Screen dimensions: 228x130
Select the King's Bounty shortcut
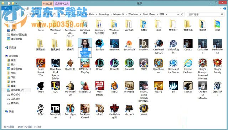(x=218, y=63)
